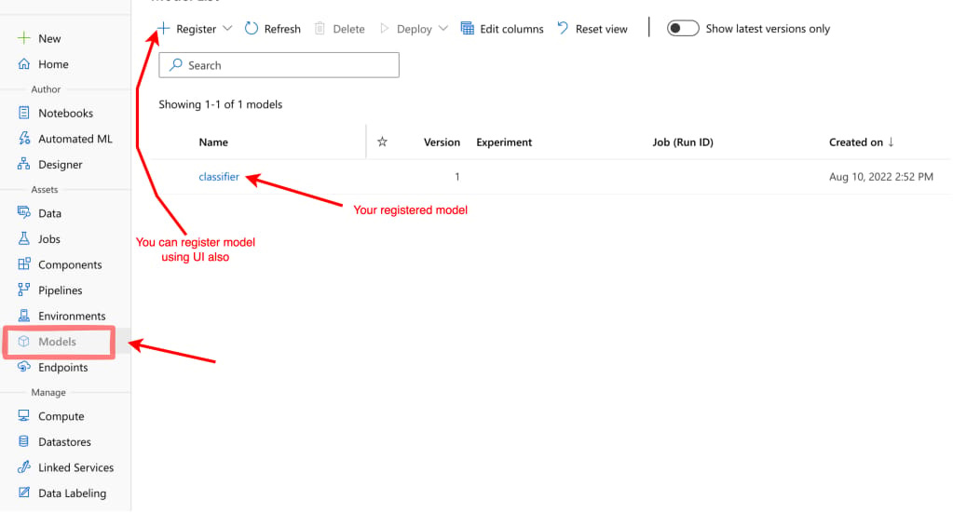Click the Delete trash can icon
This screenshot has width=953, height=513.
(x=320, y=29)
